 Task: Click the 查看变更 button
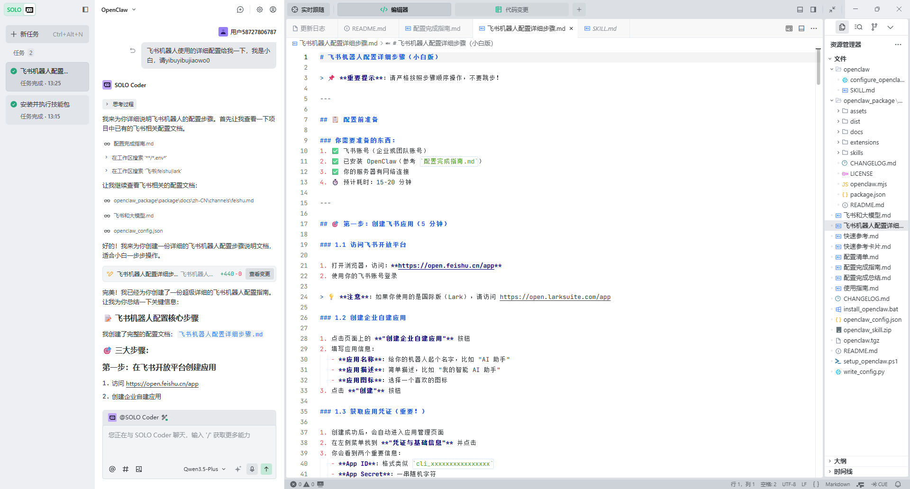click(259, 274)
